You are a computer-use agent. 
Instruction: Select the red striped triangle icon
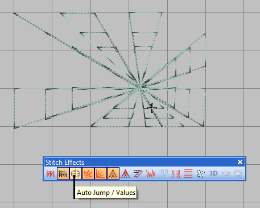click(126, 173)
